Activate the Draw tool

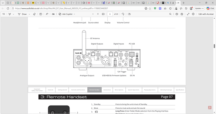[x=22, y=14]
